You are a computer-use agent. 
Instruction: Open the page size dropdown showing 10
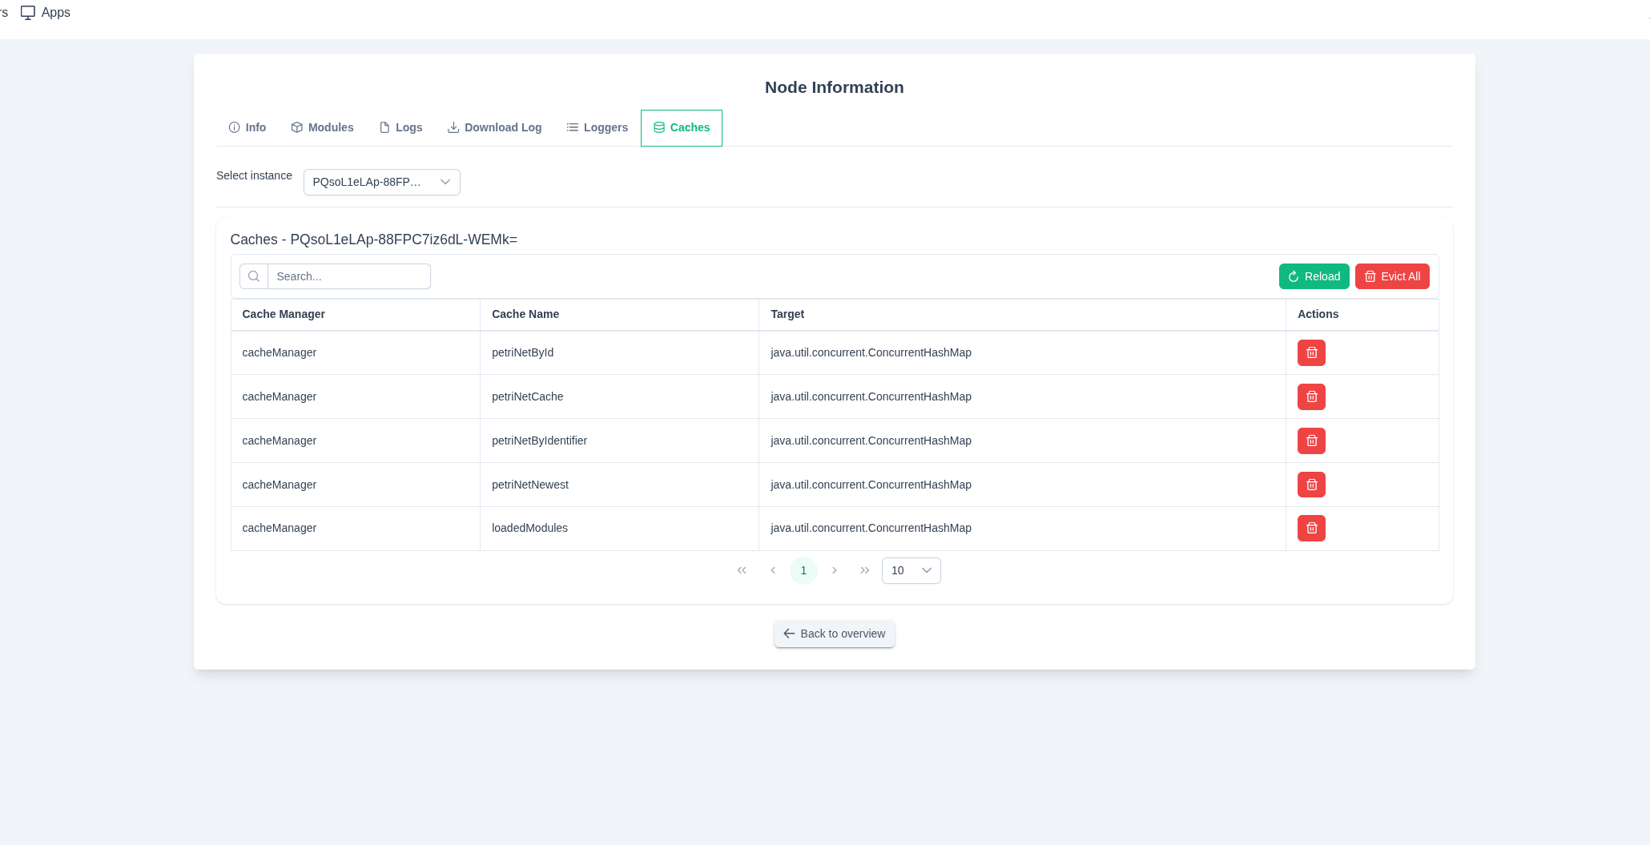tap(911, 570)
